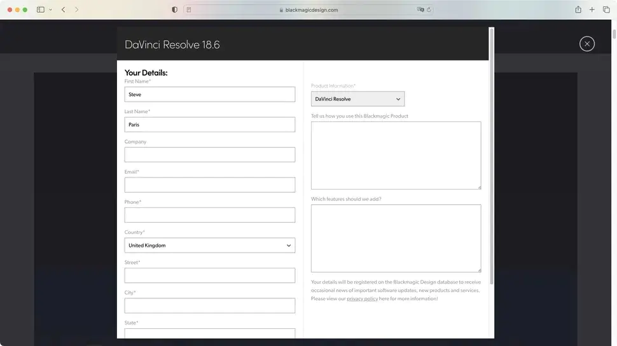617x346 pixels.
Task: Open Product Information dropdown showing DaVinci Resolve
Action: [357, 99]
